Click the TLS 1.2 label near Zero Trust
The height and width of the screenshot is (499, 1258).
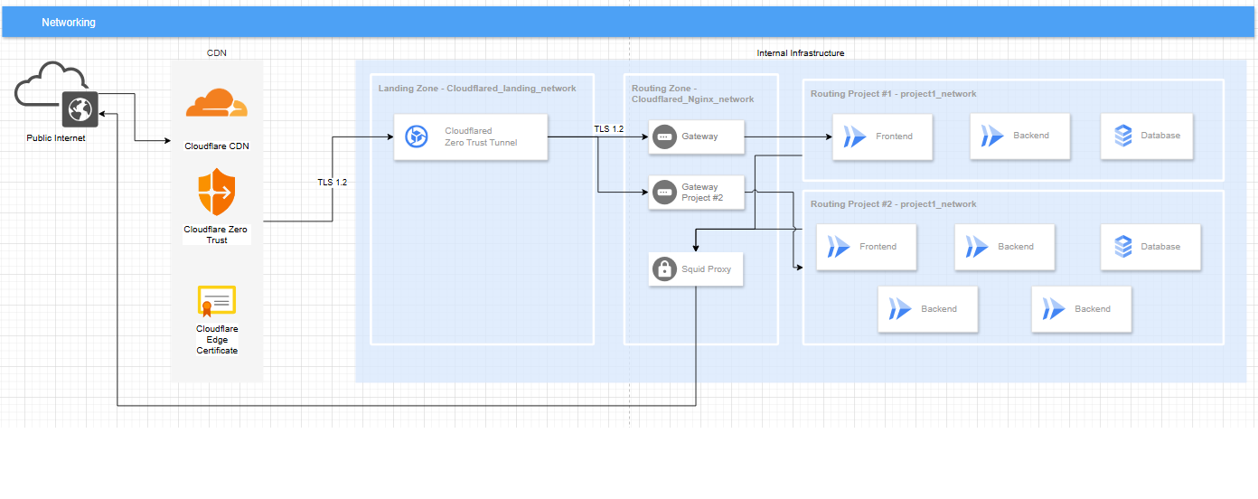click(x=332, y=182)
